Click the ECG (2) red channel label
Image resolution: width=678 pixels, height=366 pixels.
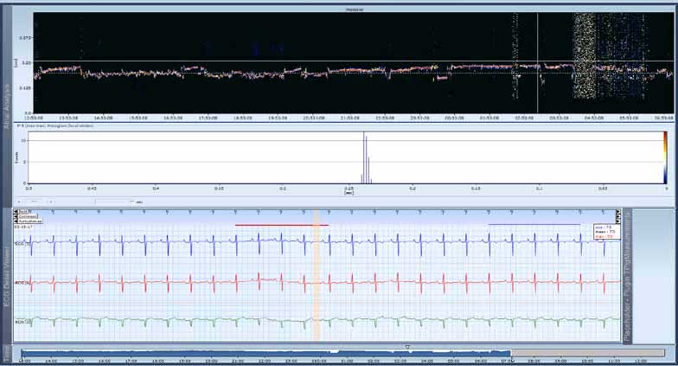[x=22, y=283]
